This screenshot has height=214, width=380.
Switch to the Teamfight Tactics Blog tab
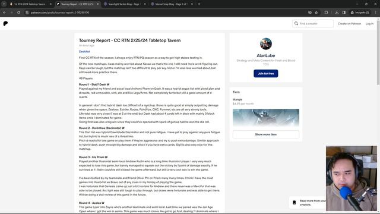click(124, 4)
